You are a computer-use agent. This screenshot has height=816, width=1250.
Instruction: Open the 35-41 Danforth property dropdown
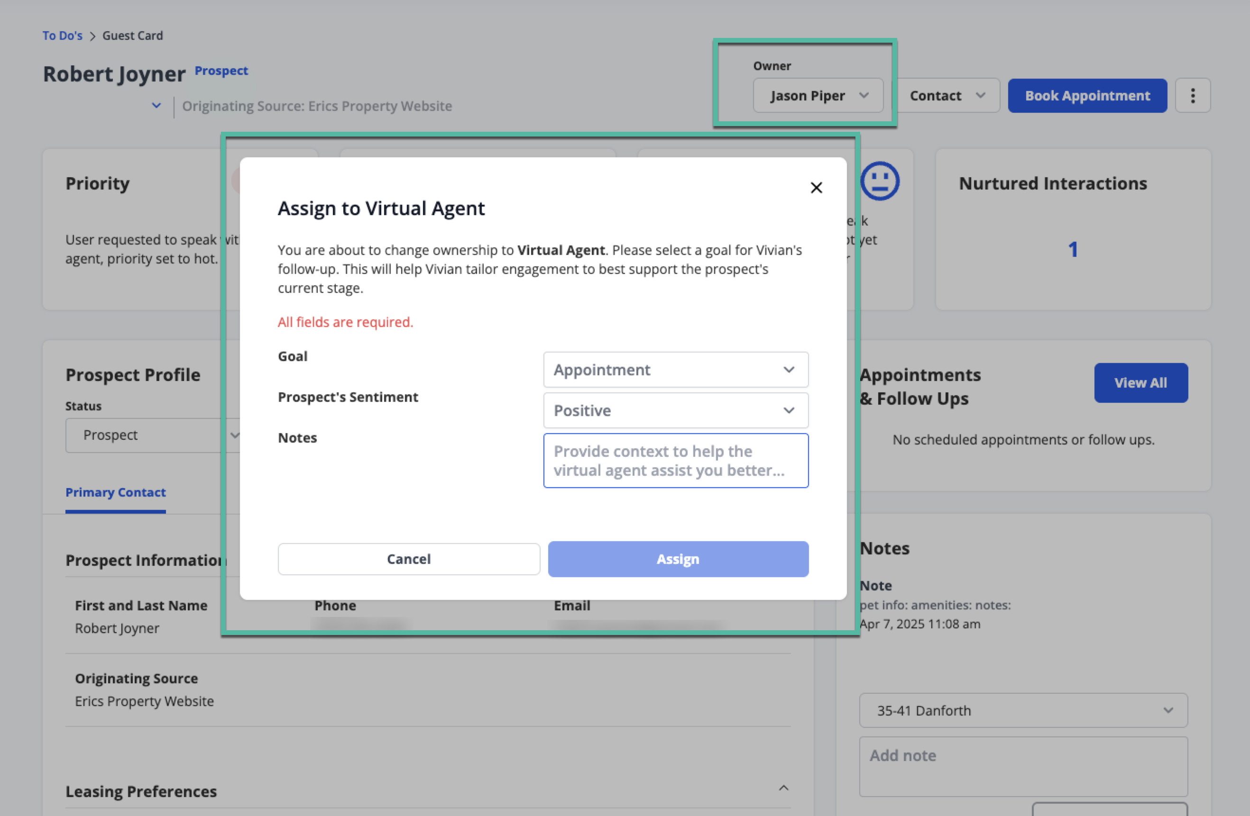pos(1023,710)
